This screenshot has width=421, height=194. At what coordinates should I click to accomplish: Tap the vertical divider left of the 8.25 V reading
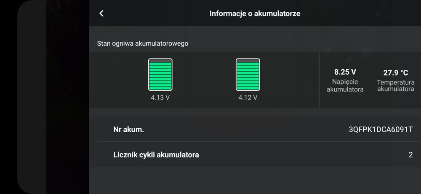click(x=320, y=80)
